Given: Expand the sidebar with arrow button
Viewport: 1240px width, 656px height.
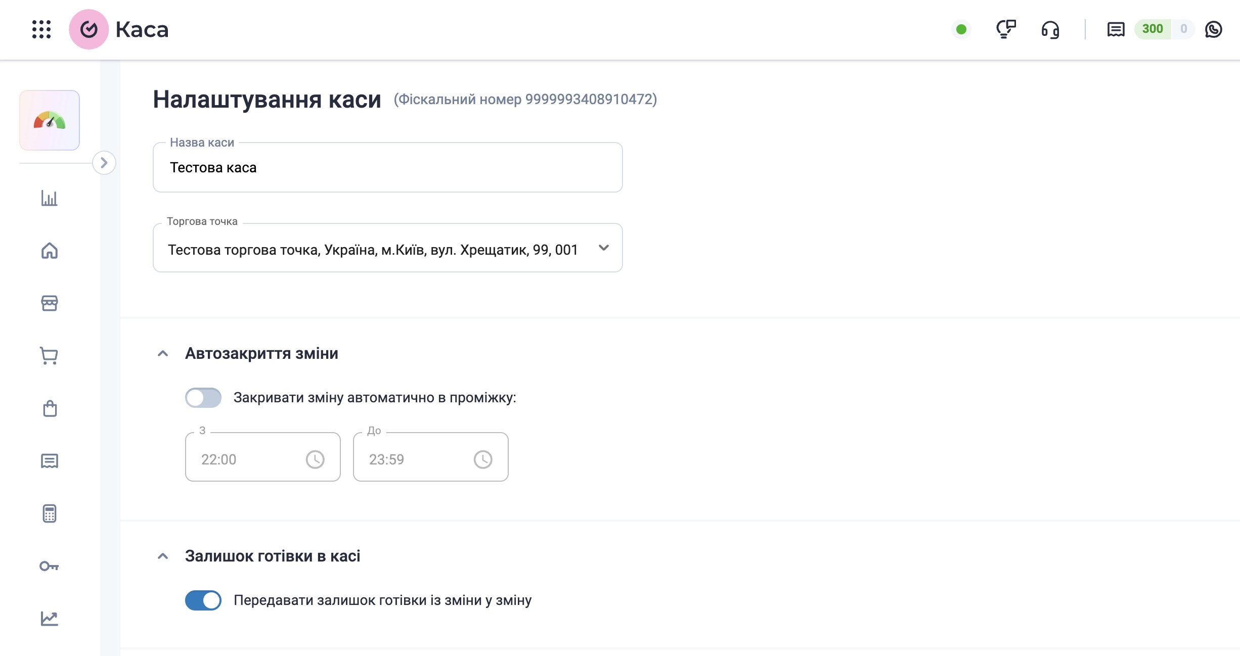Looking at the screenshot, I should click(x=104, y=163).
